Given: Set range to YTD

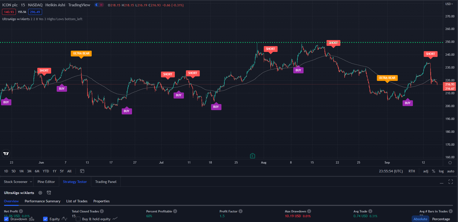Looking at the screenshot, I should [46, 171].
